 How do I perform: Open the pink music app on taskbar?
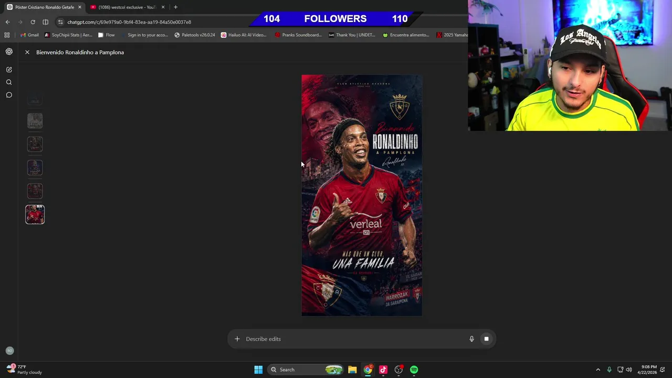click(383, 370)
